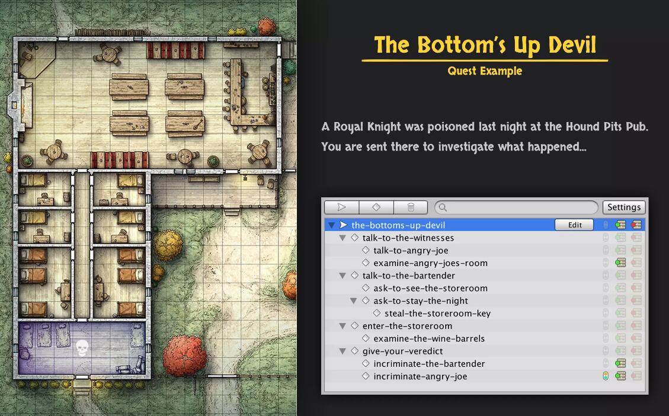This screenshot has height=416, width=669.
Task: Click the trash can delete button
Action: [410, 207]
